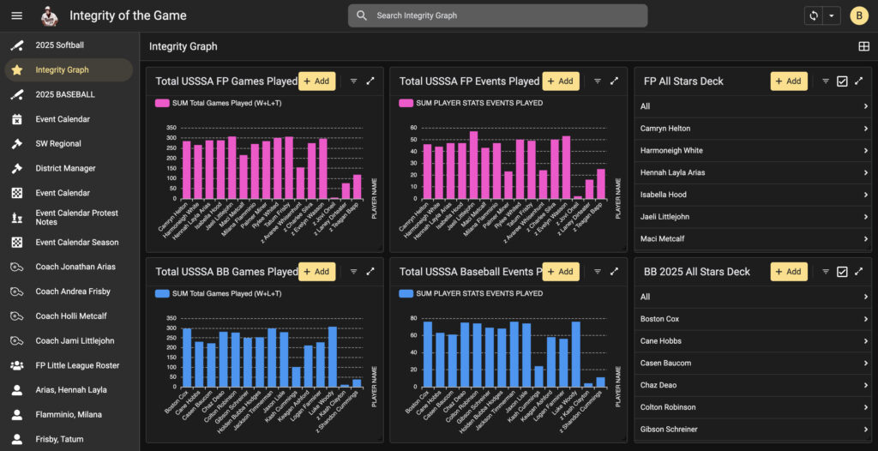The width and height of the screenshot is (878, 451).
Task: Open filter icon on Total USSSA FP Events Played
Action: coord(598,81)
